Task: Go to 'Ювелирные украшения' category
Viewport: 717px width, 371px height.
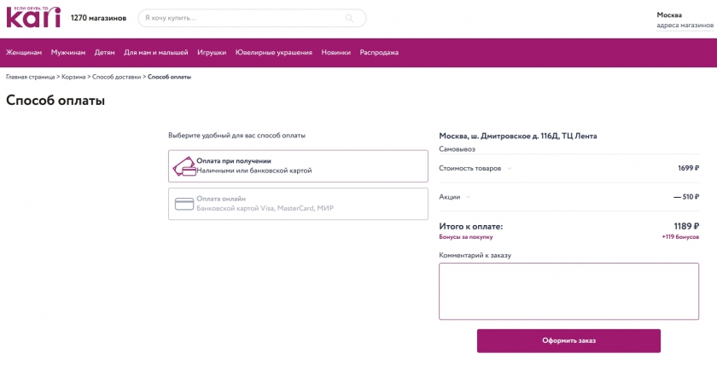Action: 274,53
